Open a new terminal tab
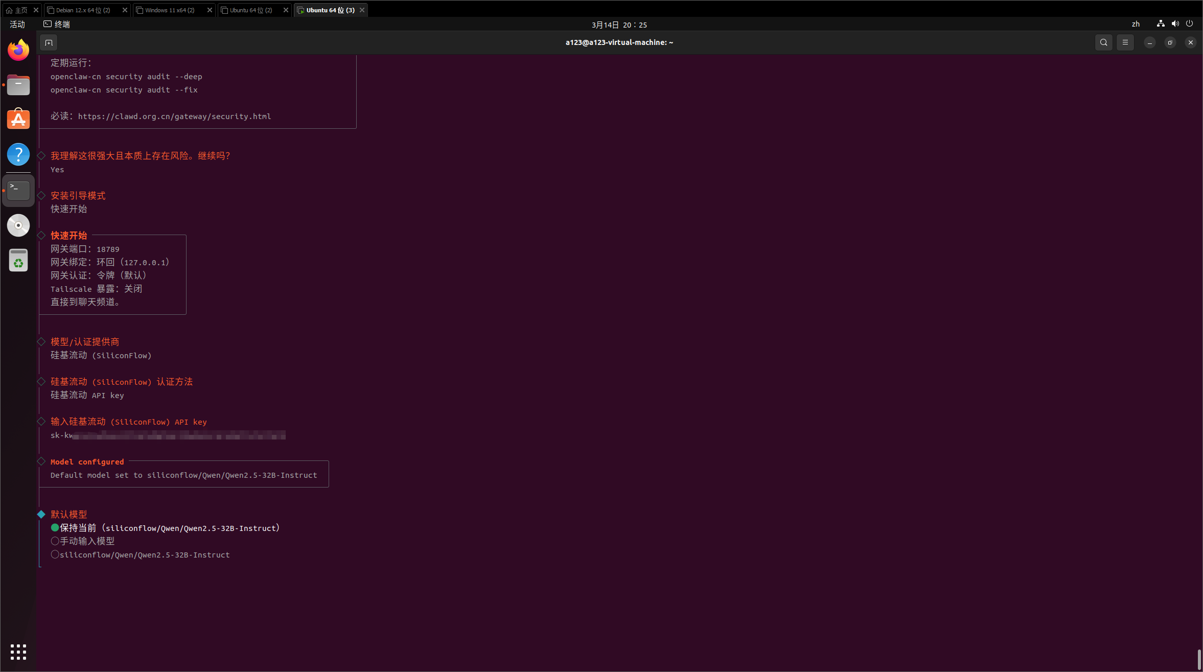 [x=49, y=42]
